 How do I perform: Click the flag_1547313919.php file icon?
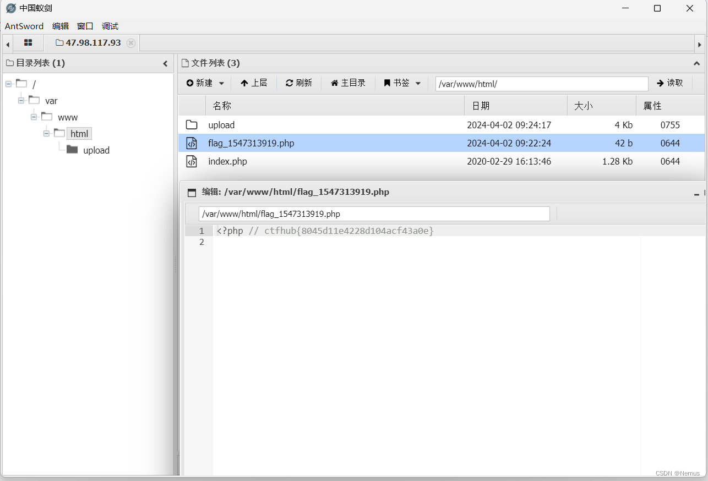(x=192, y=143)
